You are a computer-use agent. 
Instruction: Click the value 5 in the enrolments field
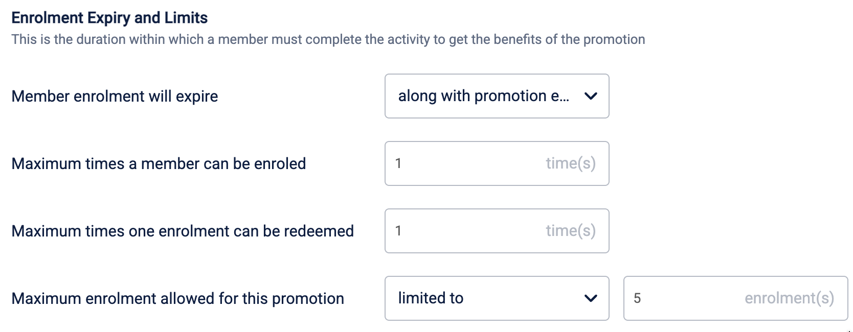637,298
